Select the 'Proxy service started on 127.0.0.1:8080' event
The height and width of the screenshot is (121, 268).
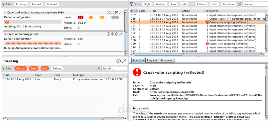point(65,79)
